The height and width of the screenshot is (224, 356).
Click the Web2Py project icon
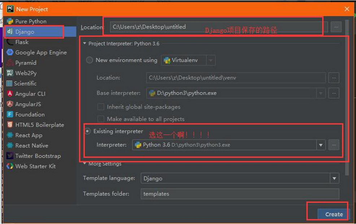[10, 73]
